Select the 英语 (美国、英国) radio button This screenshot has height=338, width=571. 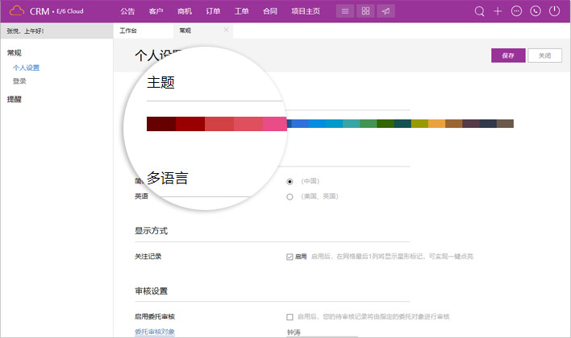[x=290, y=196]
